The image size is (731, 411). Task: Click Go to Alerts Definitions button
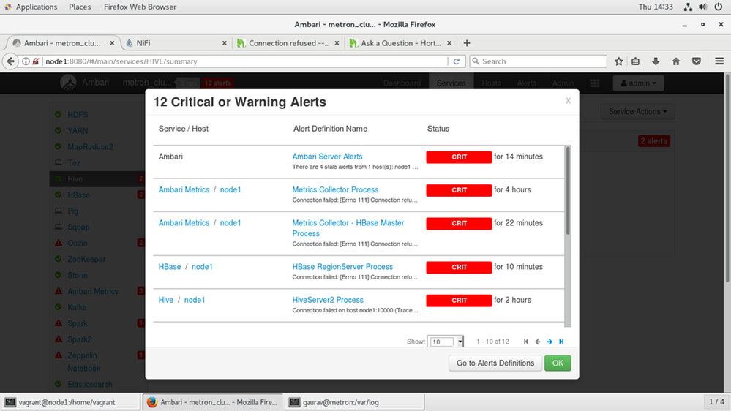[495, 363]
